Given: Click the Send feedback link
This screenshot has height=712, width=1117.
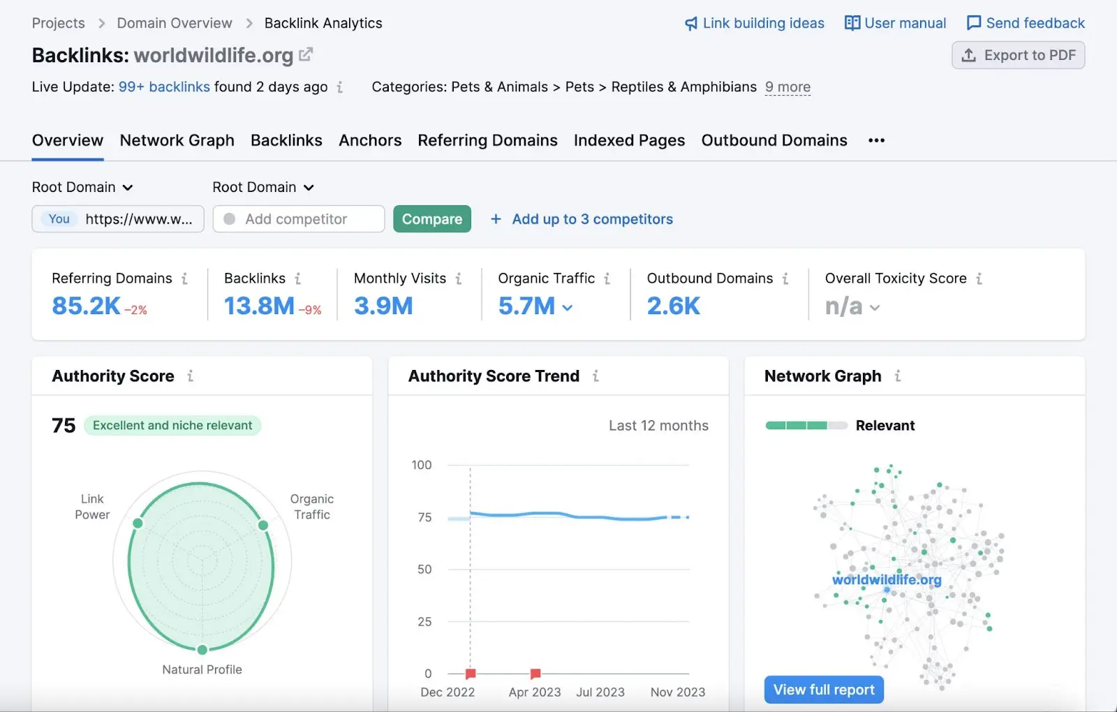Looking at the screenshot, I should click(1035, 23).
